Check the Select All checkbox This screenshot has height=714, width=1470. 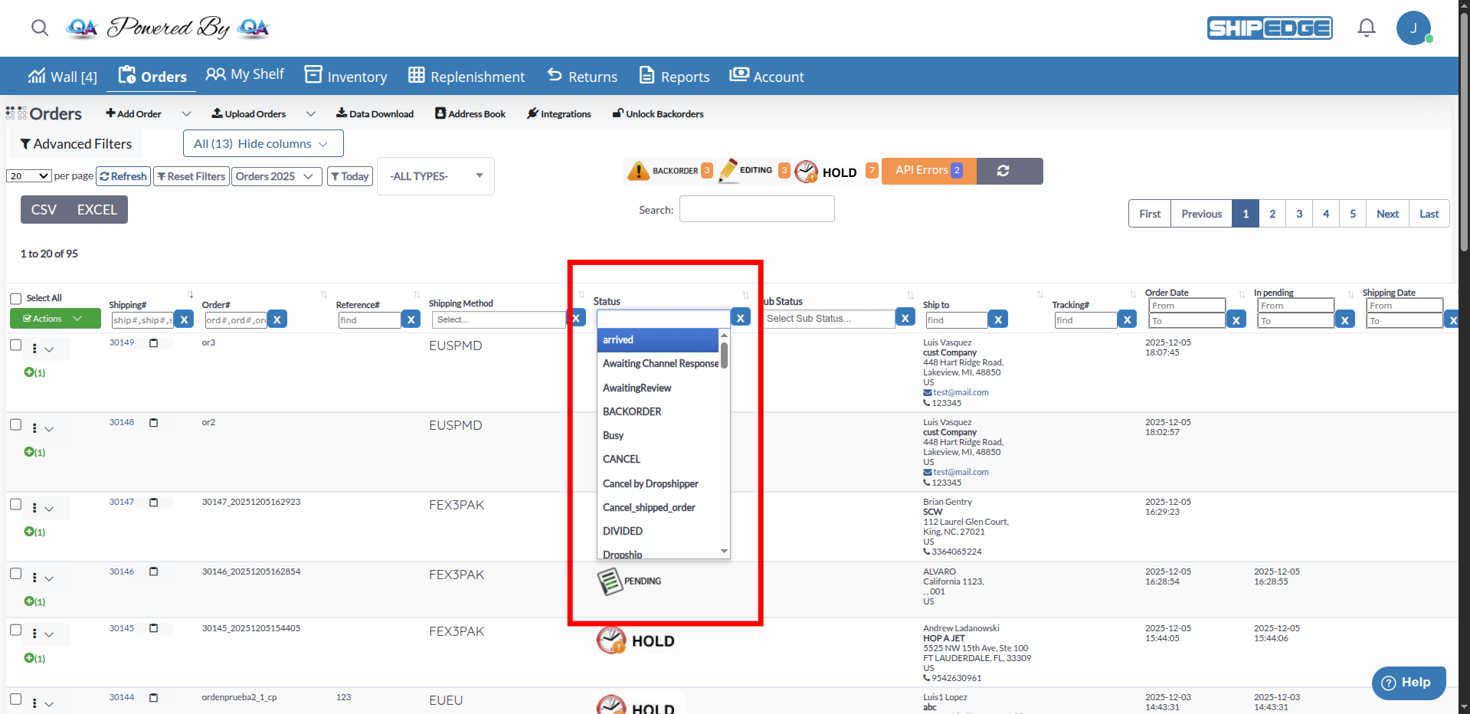pyautogui.click(x=16, y=299)
